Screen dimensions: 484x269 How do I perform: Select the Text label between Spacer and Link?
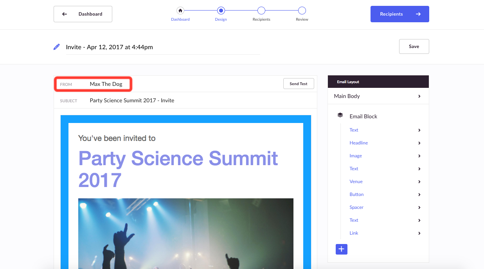[354, 220]
